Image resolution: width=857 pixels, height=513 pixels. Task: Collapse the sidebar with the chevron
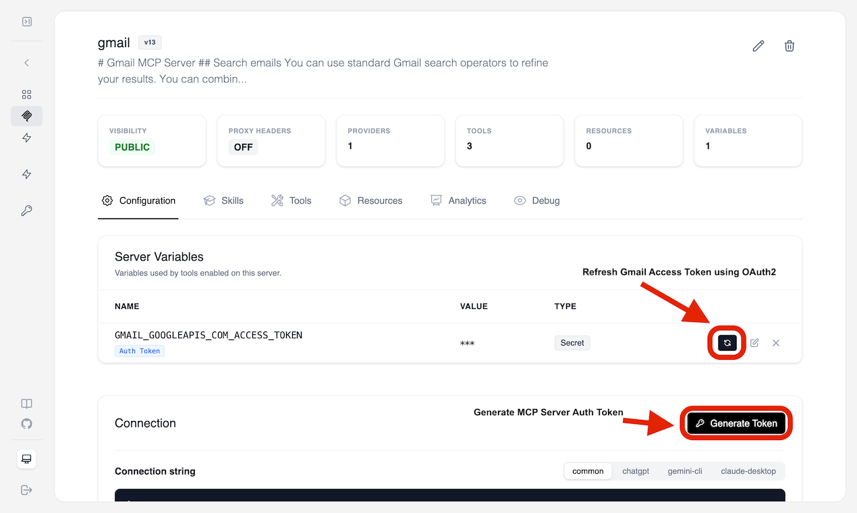tap(26, 62)
